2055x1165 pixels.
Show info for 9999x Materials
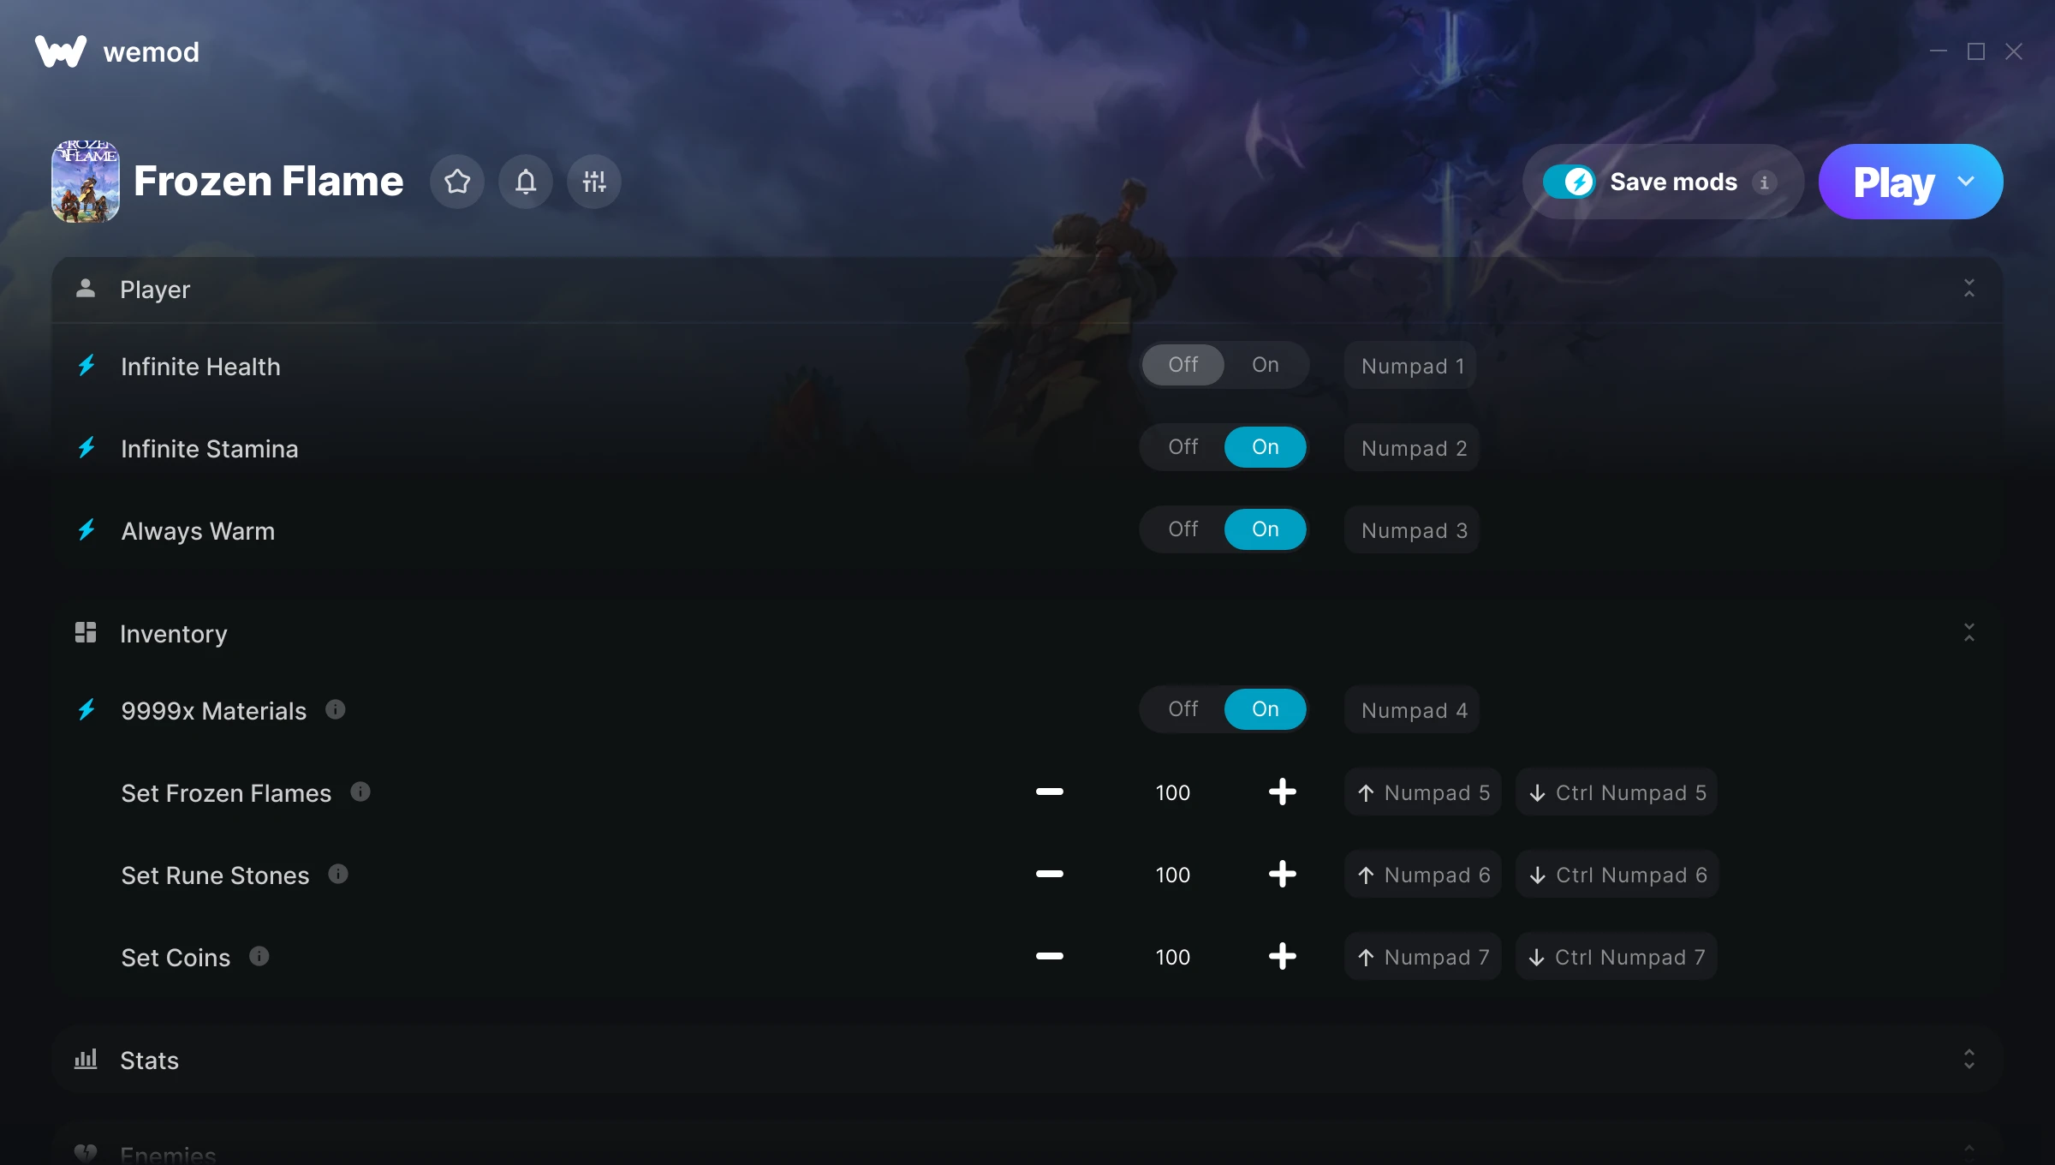(336, 709)
